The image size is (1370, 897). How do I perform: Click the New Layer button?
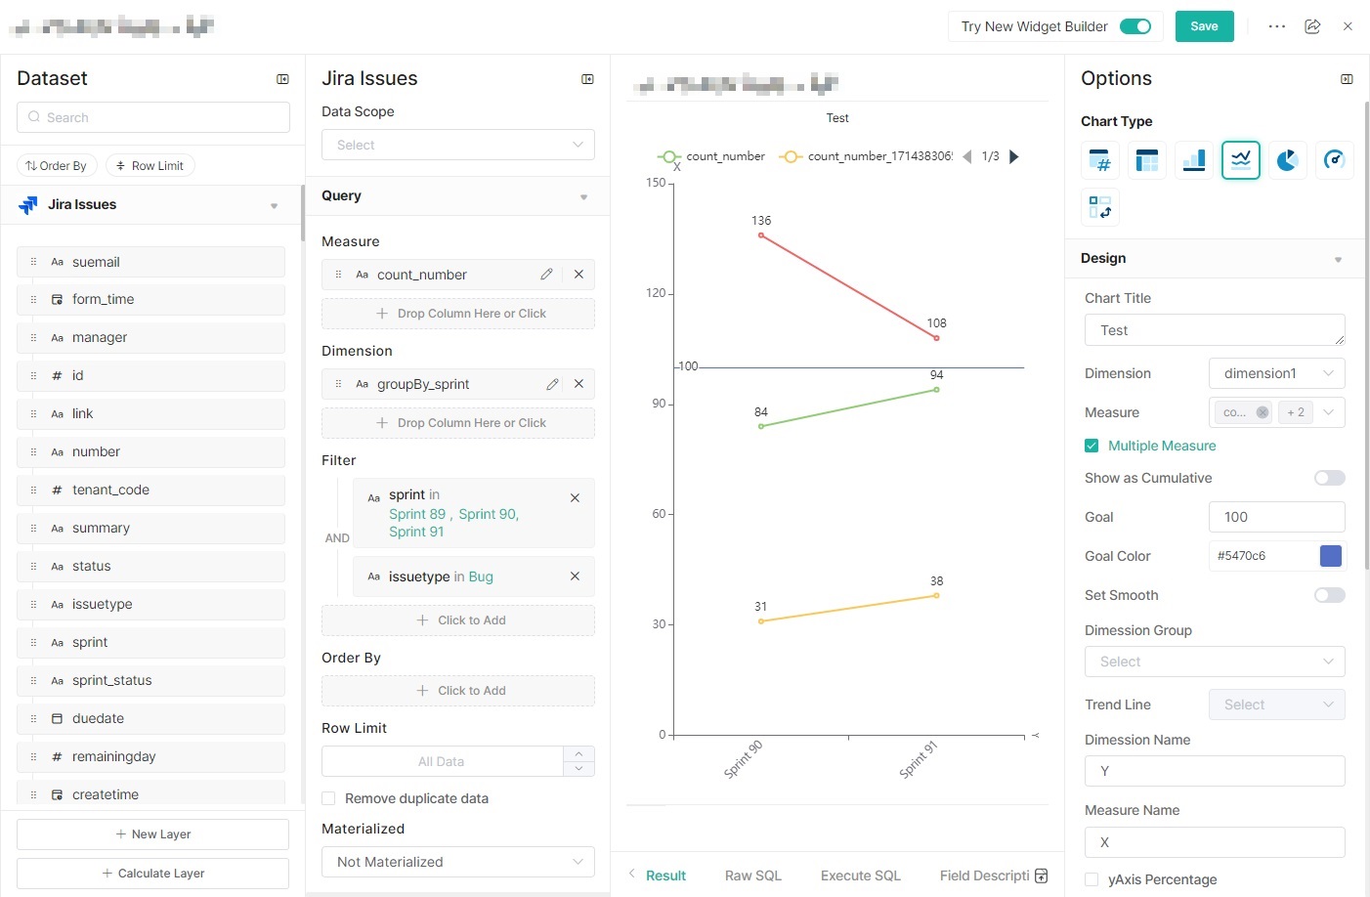152,834
